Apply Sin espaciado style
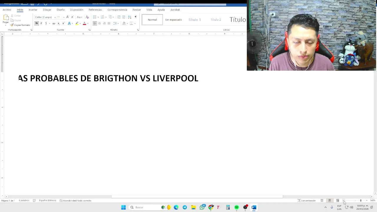Viewport: 377px width, 212px height. [173, 20]
